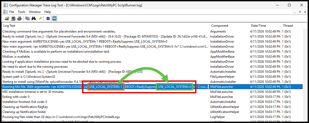The width and height of the screenshot is (309, 123).
Task: Select 'Looking if application installation process' row
Action: pos(152,62)
